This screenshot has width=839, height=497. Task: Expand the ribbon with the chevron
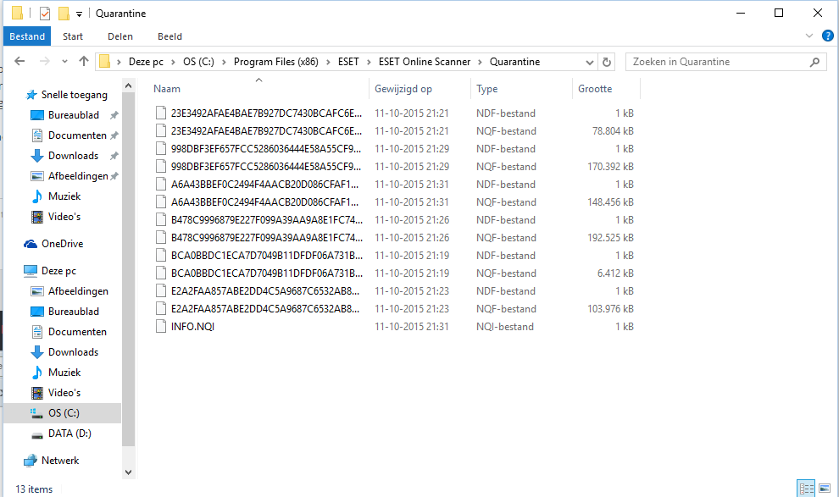[809, 36]
